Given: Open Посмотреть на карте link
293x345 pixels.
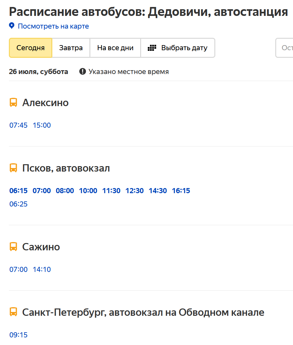Looking at the screenshot, I should tap(53, 26).
